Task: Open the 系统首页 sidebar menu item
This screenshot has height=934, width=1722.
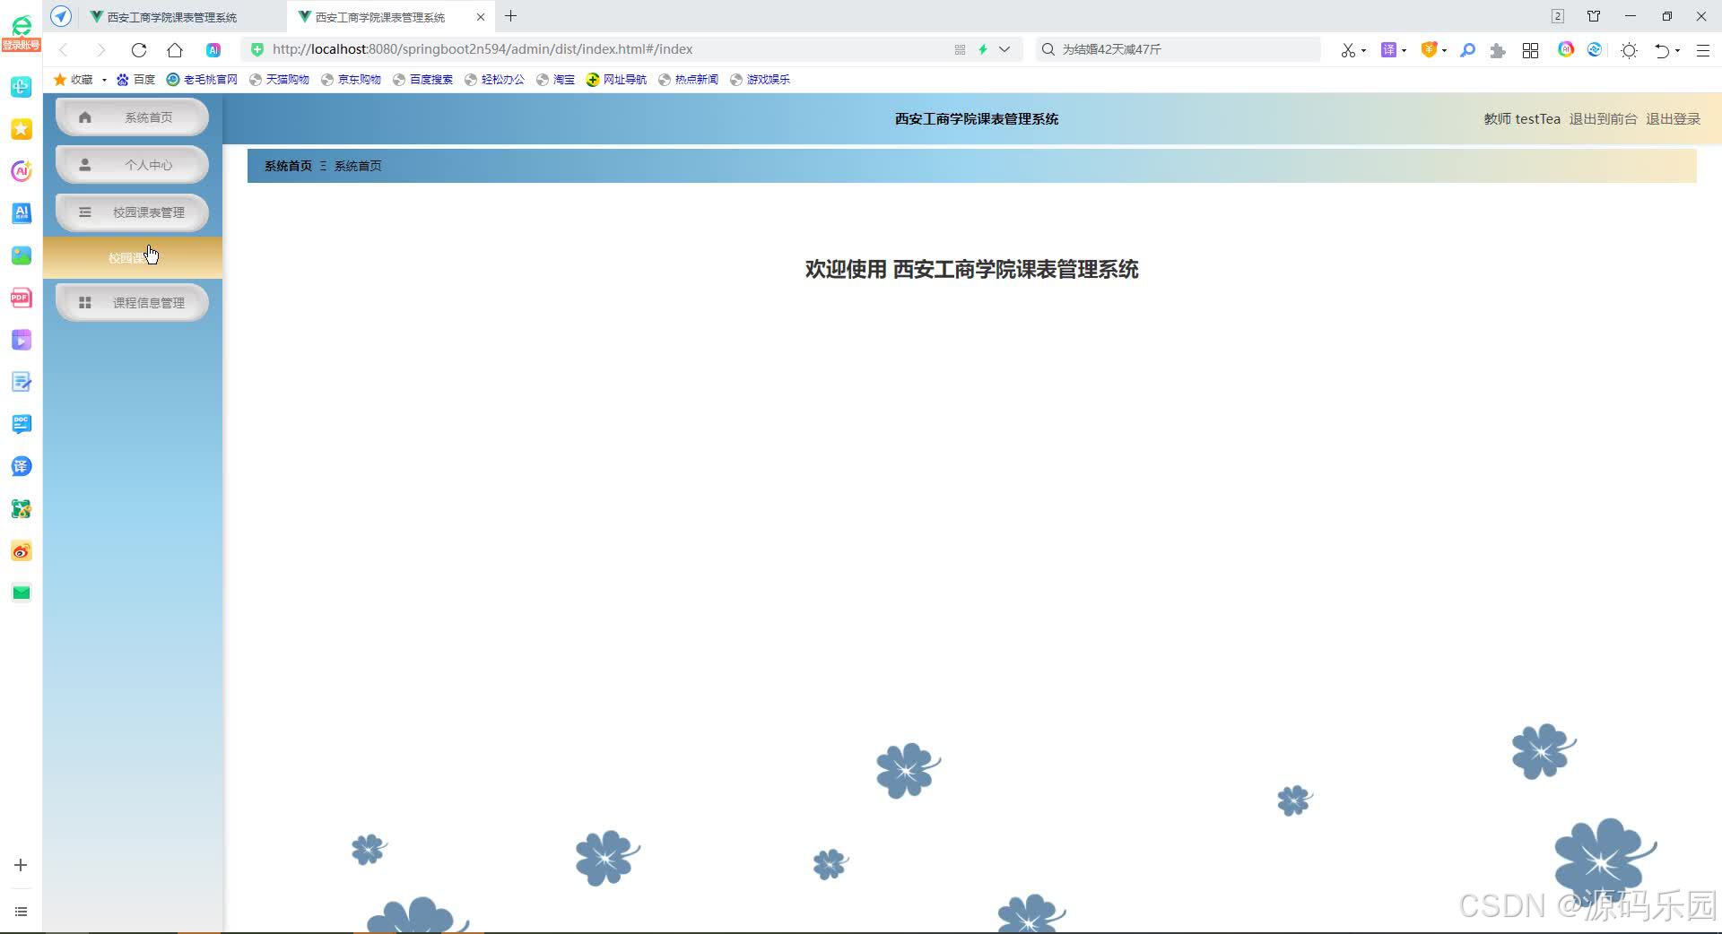Action: pyautogui.click(x=131, y=116)
